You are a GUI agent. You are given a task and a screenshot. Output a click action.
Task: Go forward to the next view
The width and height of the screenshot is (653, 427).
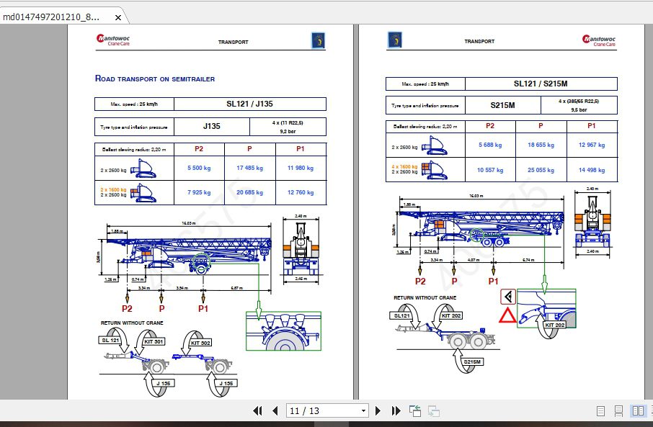(x=433, y=410)
